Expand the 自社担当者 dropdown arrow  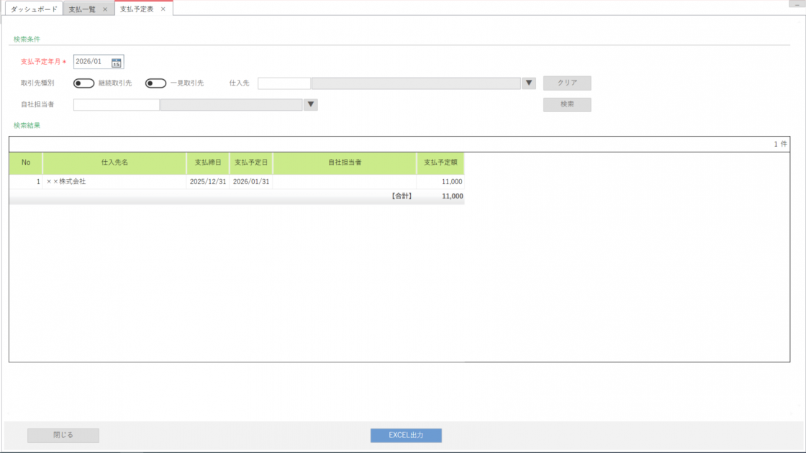tap(311, 105)
